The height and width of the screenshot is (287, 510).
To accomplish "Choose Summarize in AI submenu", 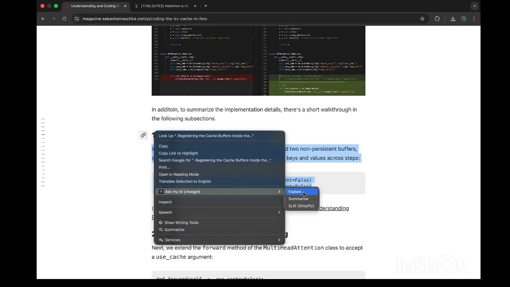I will click(x=302, y=199).
